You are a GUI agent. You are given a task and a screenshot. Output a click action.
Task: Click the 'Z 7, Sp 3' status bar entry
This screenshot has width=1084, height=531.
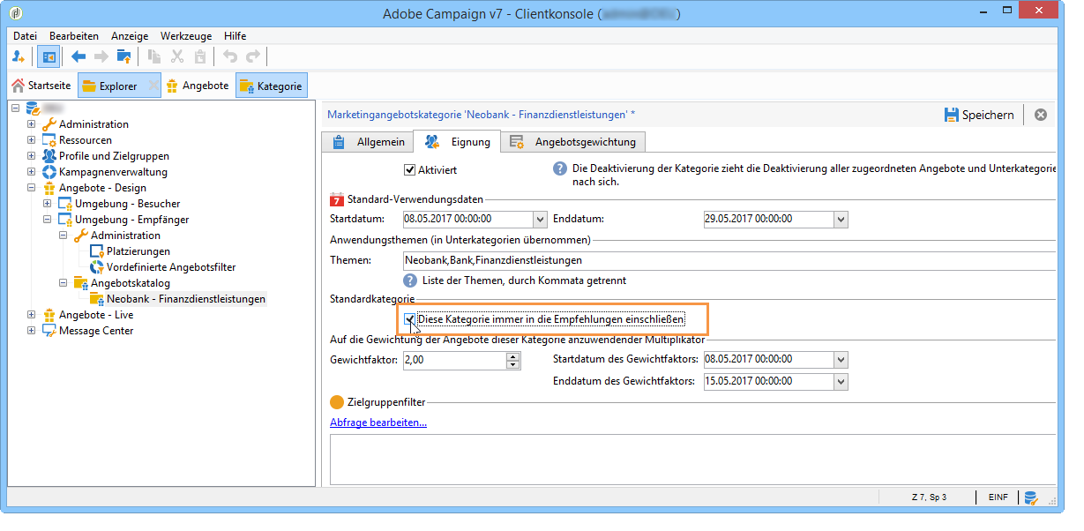[929, 497]
